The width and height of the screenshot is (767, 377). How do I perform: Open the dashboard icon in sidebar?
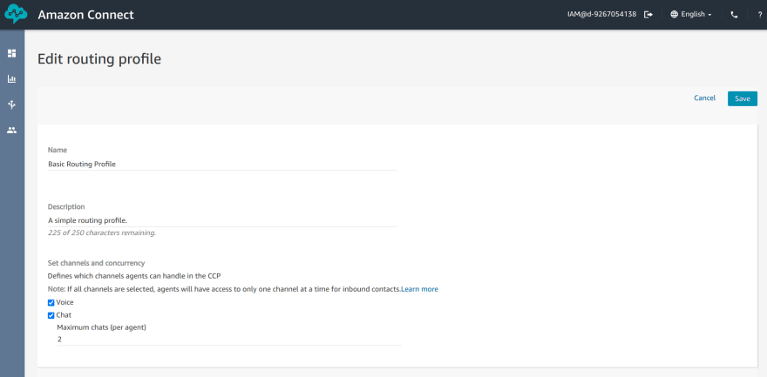click(x=11, y=53)
